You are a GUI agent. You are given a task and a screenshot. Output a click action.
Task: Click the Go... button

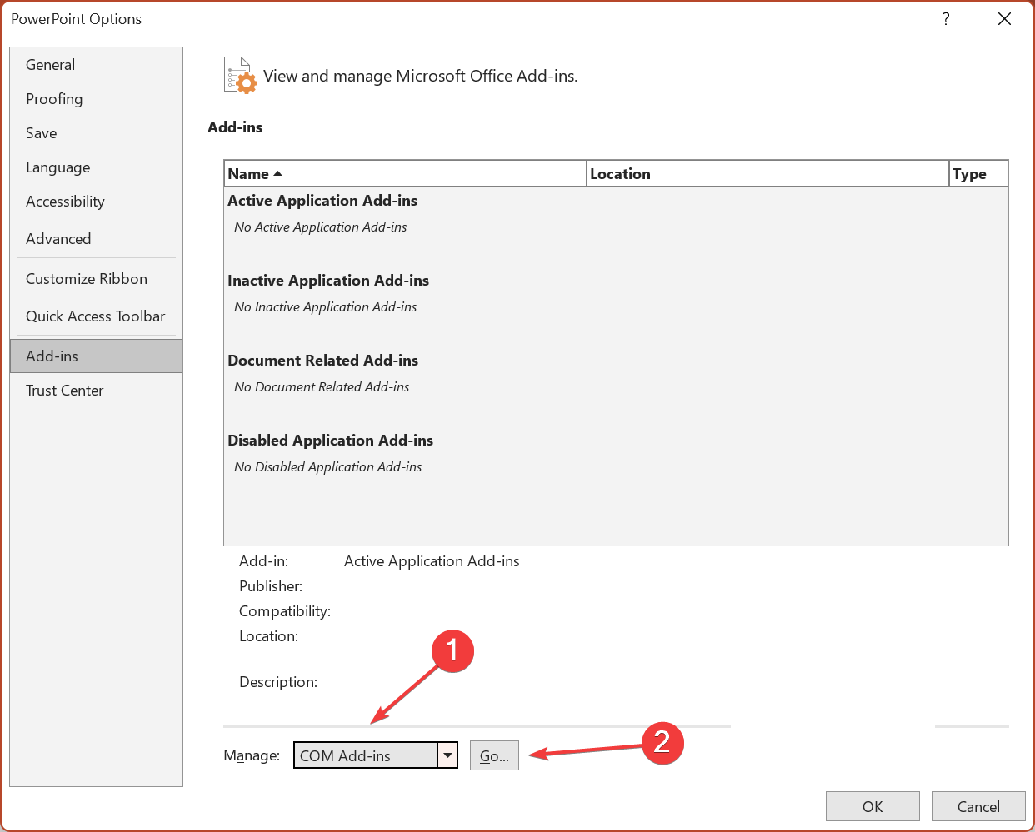click(x=494, y=756)
